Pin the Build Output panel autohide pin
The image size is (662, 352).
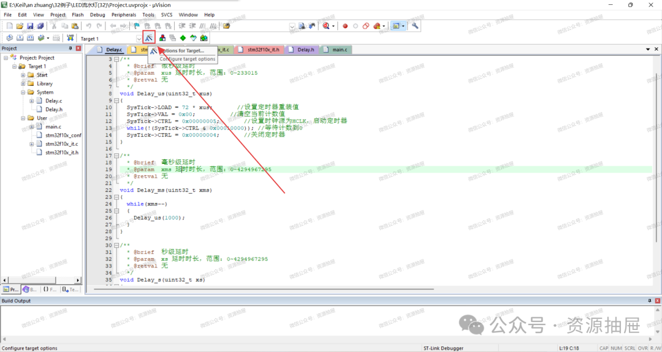coord(650,300)
